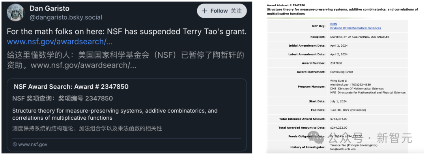Click the Award Number 2347850 value
Viewport: 426px width, 155px height.
(x=336, y=63)
